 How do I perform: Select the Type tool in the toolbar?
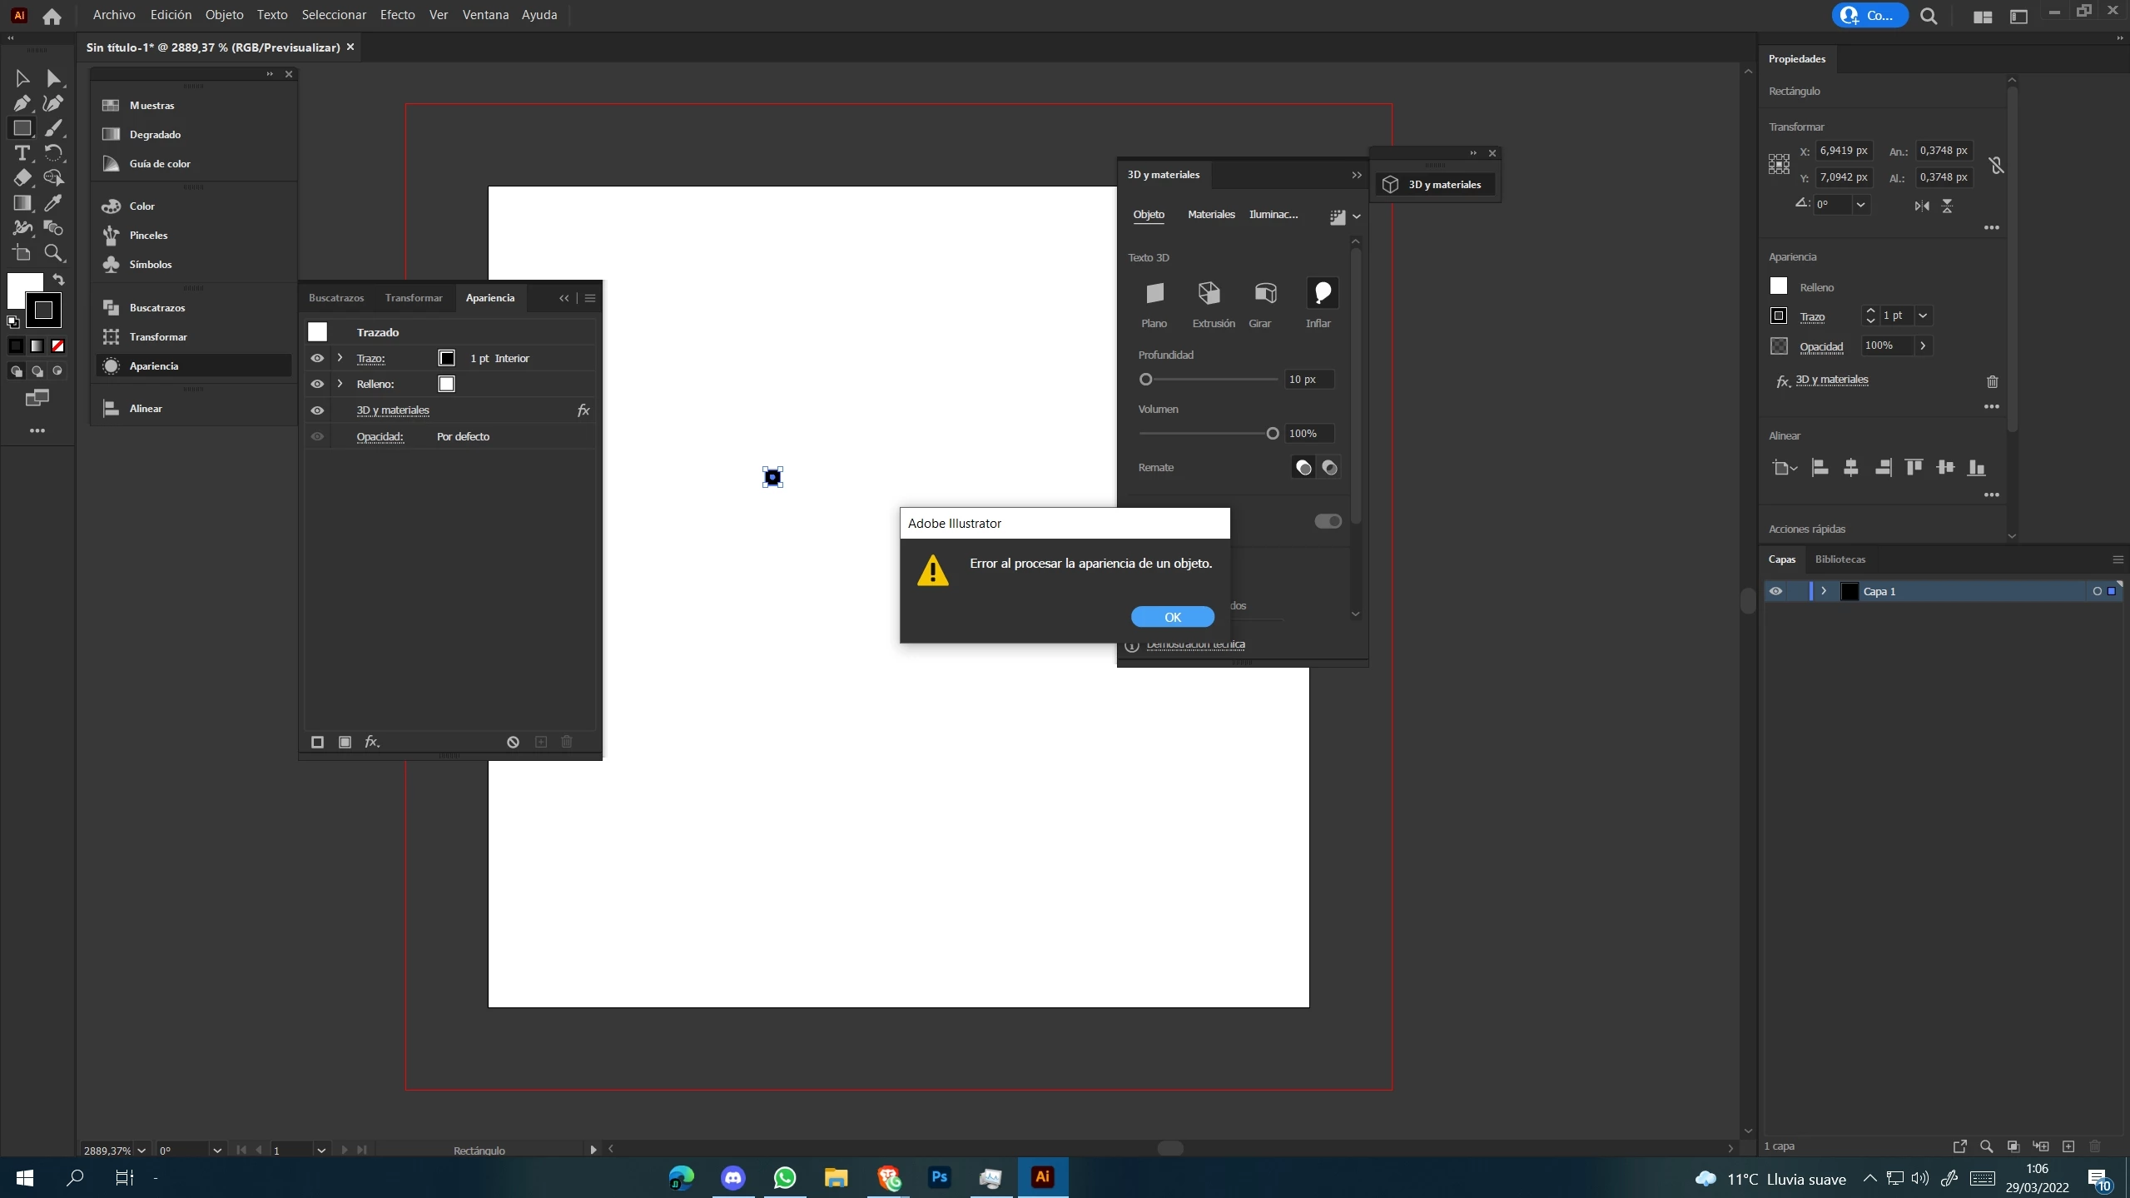pyautogui.click(x=22, y=153)
